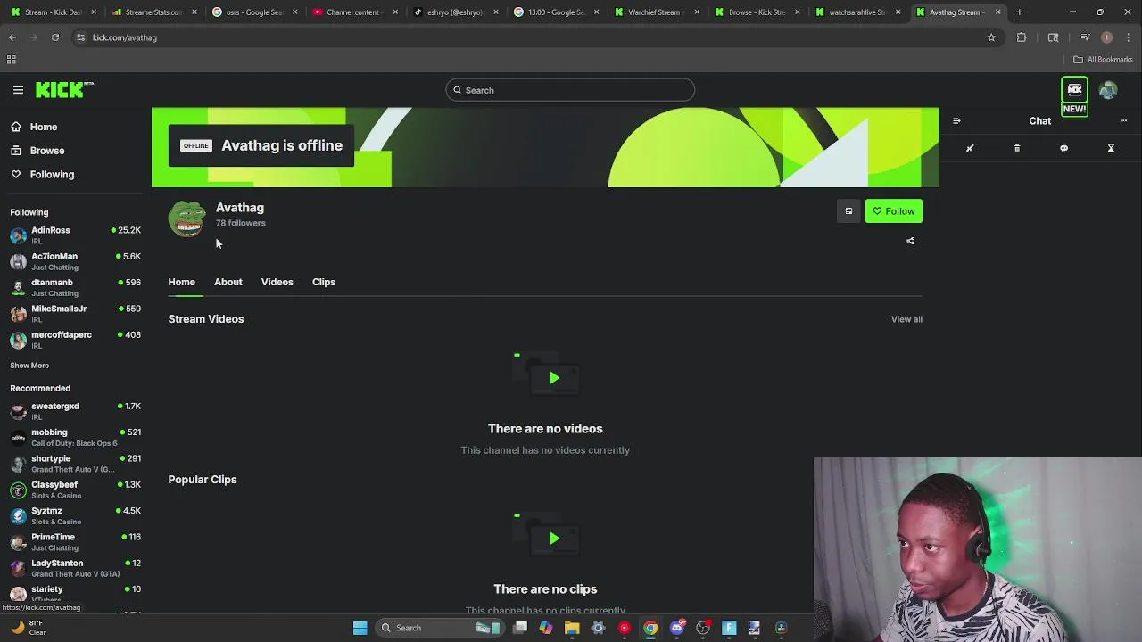1142x642 pixels.
Task: Switch to the Clips tab
Action: coord(323,282)
